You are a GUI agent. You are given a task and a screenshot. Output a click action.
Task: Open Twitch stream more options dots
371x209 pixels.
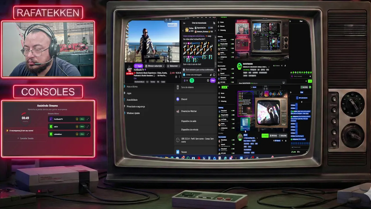(x=179, y=77)
